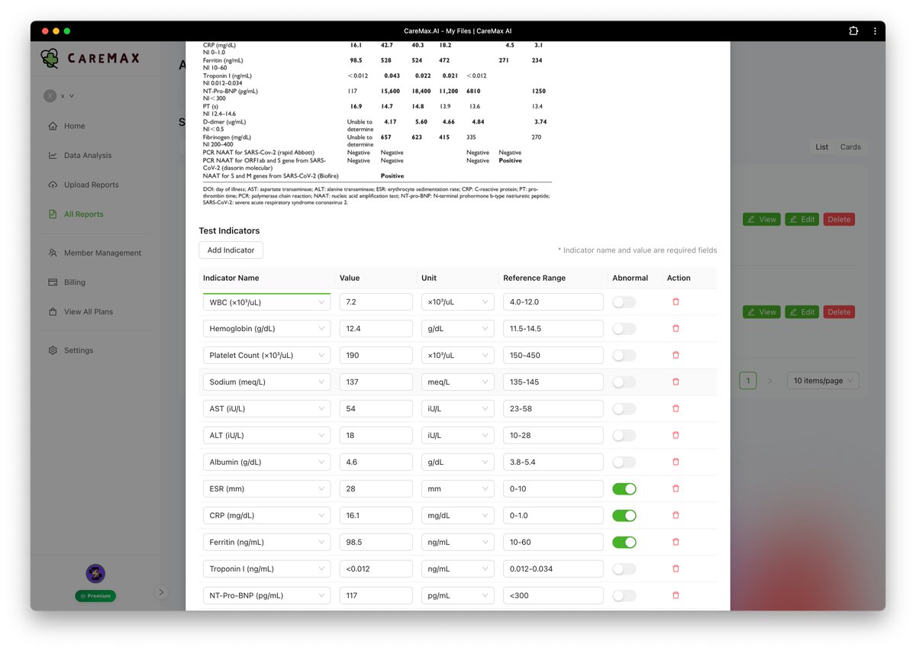Open the Hemoglobin indicator name dropdown
Screen dimensions: 916x651
266,329
